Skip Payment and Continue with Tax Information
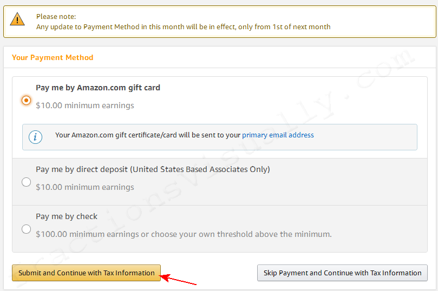This screenshot has height=291, width=438. coord(342,273)
